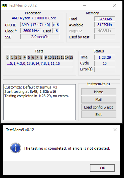
Task: Click the Clock value 3600 MHz
Action: click(x=31, y=31)
